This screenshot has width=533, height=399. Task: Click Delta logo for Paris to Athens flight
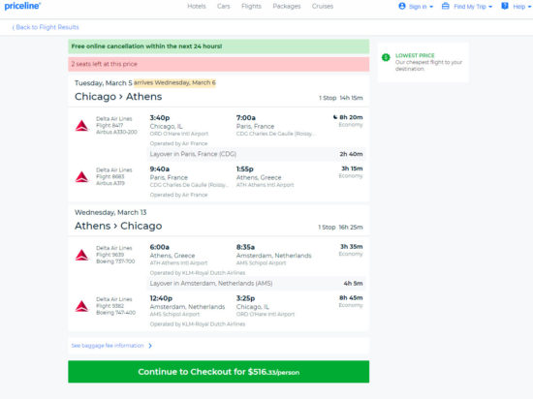click(x=82, y=177)
